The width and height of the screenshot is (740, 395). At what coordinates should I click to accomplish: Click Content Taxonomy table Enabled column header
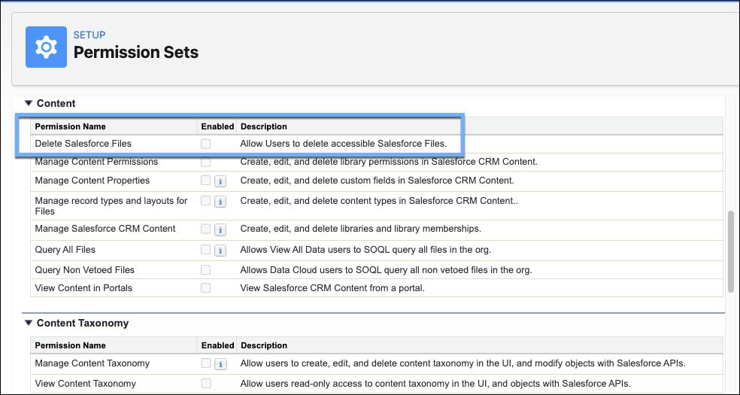217,345
